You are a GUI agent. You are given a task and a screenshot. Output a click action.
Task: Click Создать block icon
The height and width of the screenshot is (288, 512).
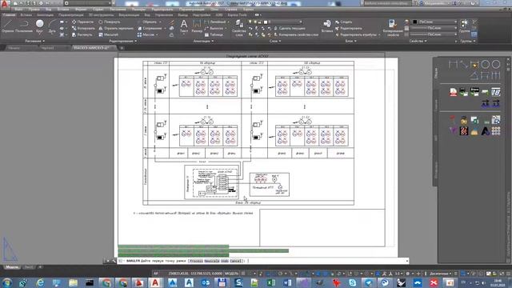tap(344, 22)
